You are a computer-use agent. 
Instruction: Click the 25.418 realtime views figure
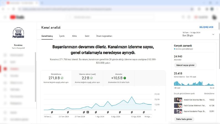pyautogui.click(x=178, y=73)
